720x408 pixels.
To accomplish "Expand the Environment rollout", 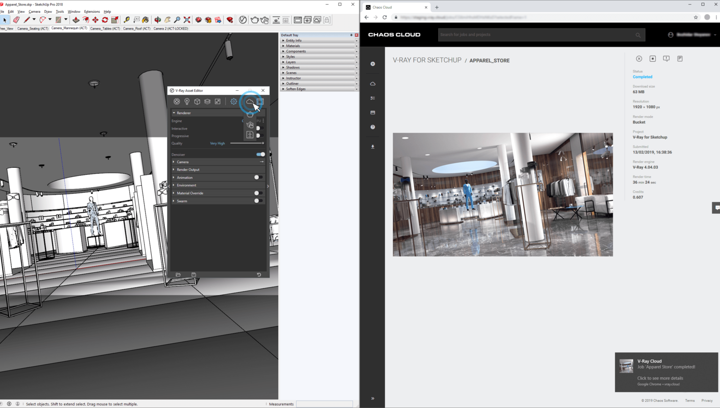I will pos(218,185).
